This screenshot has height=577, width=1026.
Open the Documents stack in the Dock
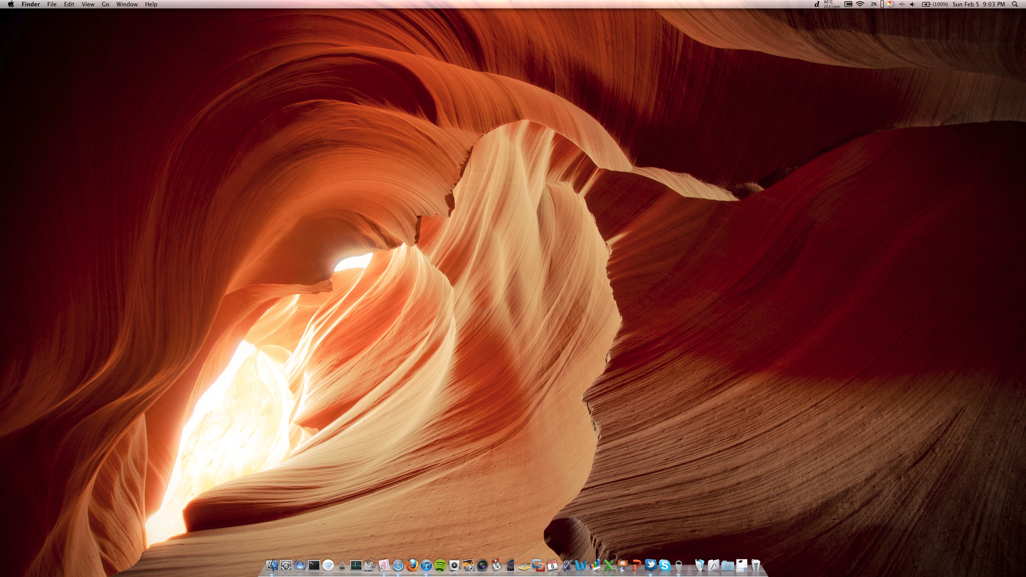click(x=700, y=565)
